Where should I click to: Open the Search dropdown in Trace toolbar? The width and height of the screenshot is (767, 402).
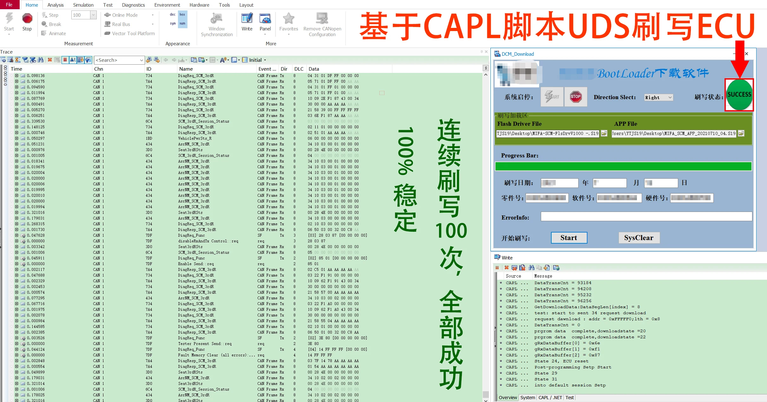[119, 60]
